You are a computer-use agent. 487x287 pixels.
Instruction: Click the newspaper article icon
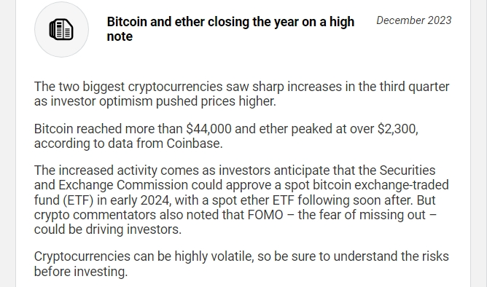[x=61, y=29]
